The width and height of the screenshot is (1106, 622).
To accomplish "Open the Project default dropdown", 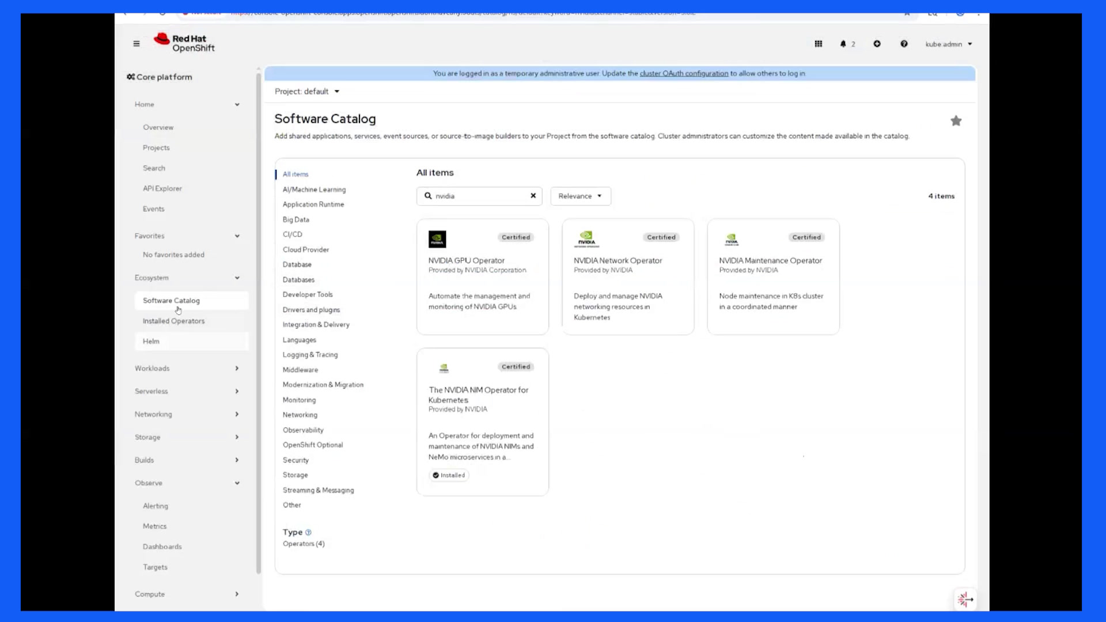I will tap(307, 92).
